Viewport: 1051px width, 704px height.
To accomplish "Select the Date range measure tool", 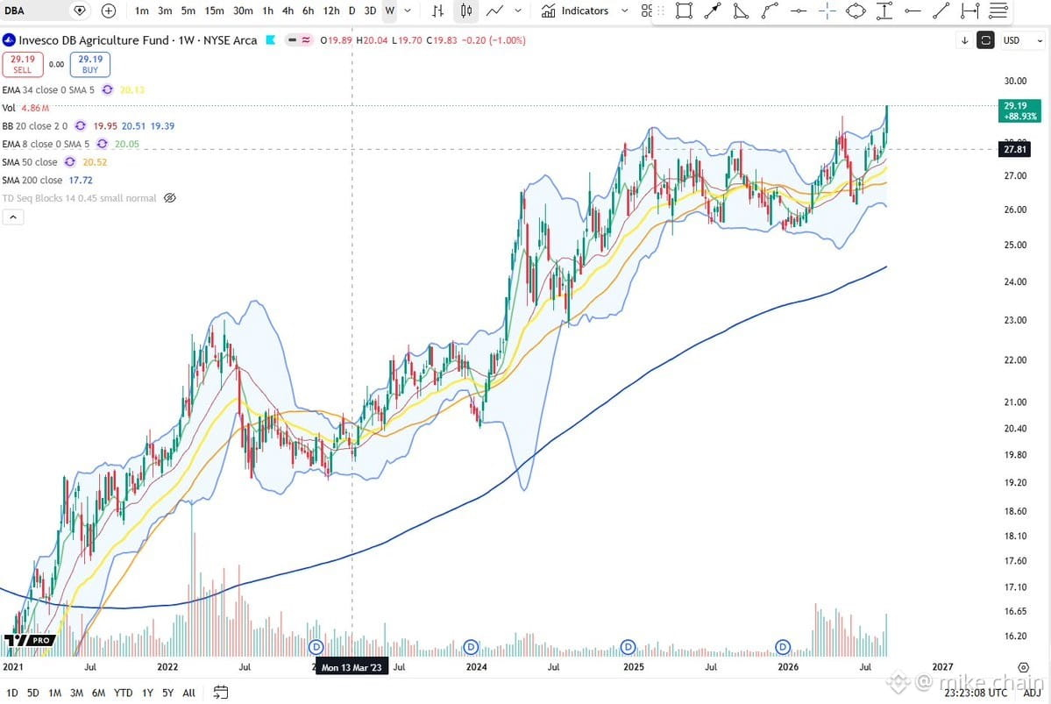I will pyautogui.click(x=969, y=11).
